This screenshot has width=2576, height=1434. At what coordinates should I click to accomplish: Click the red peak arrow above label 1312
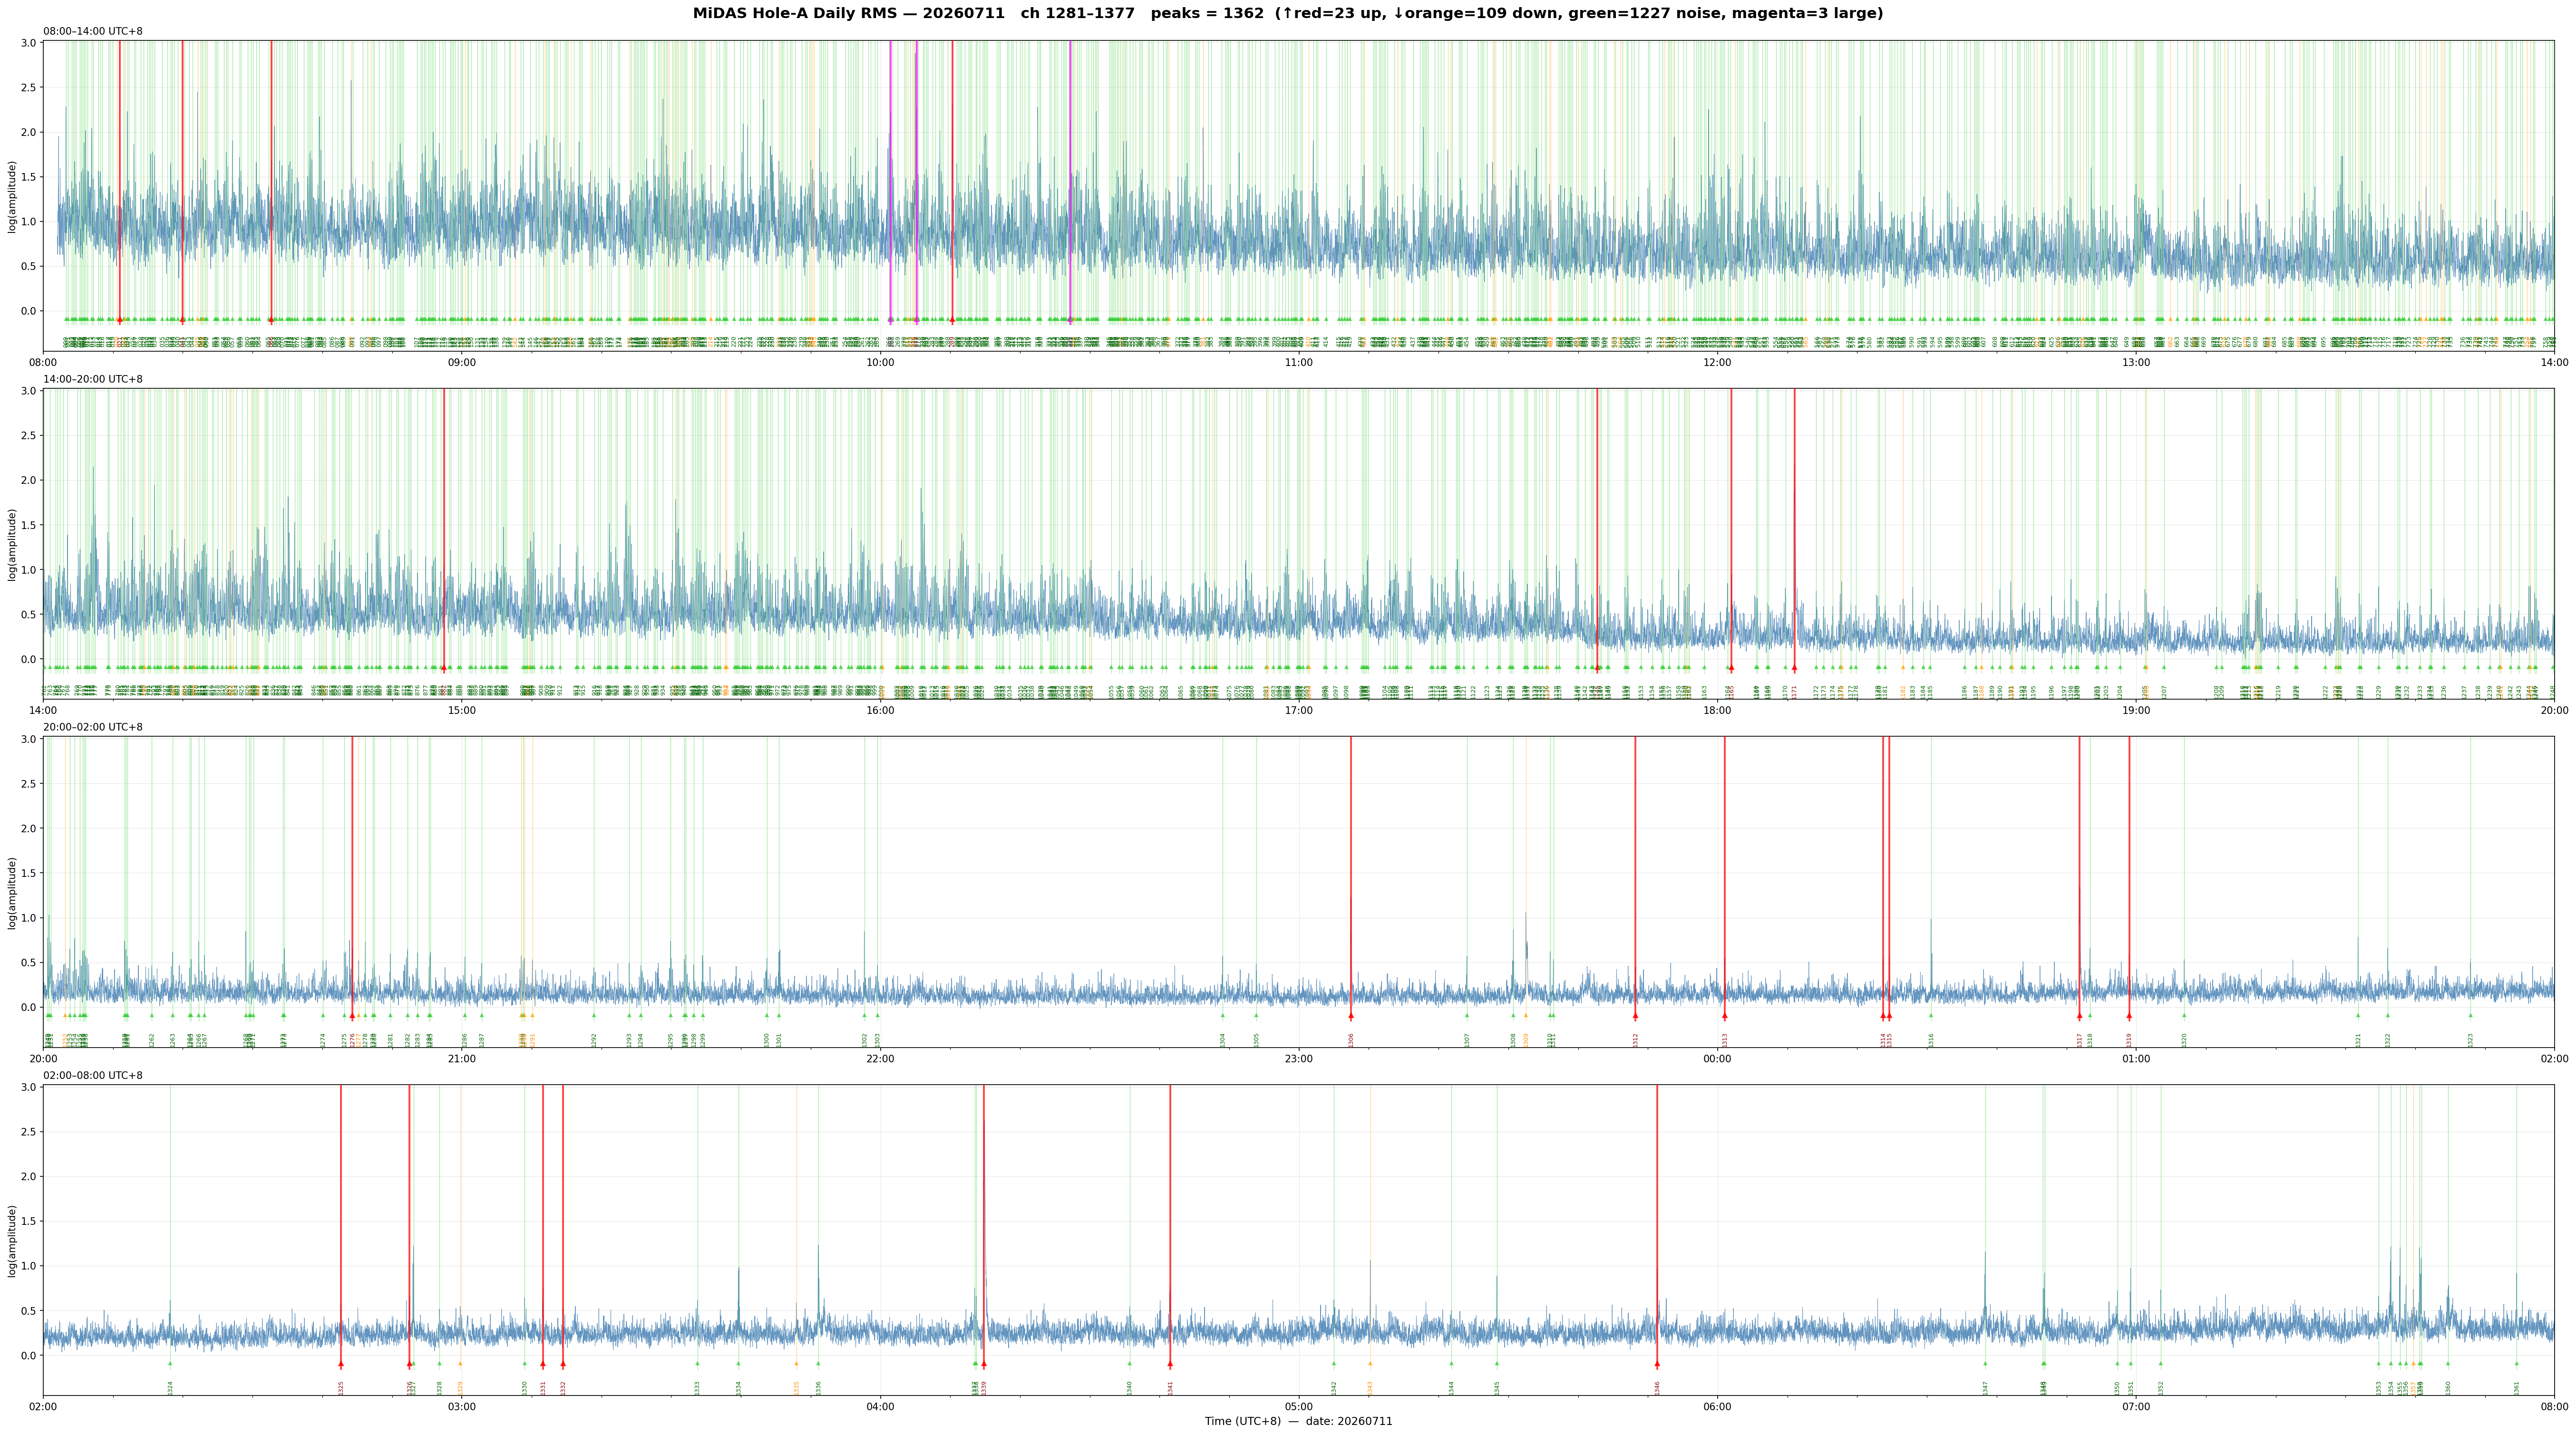click(x=1635, y=1015)
